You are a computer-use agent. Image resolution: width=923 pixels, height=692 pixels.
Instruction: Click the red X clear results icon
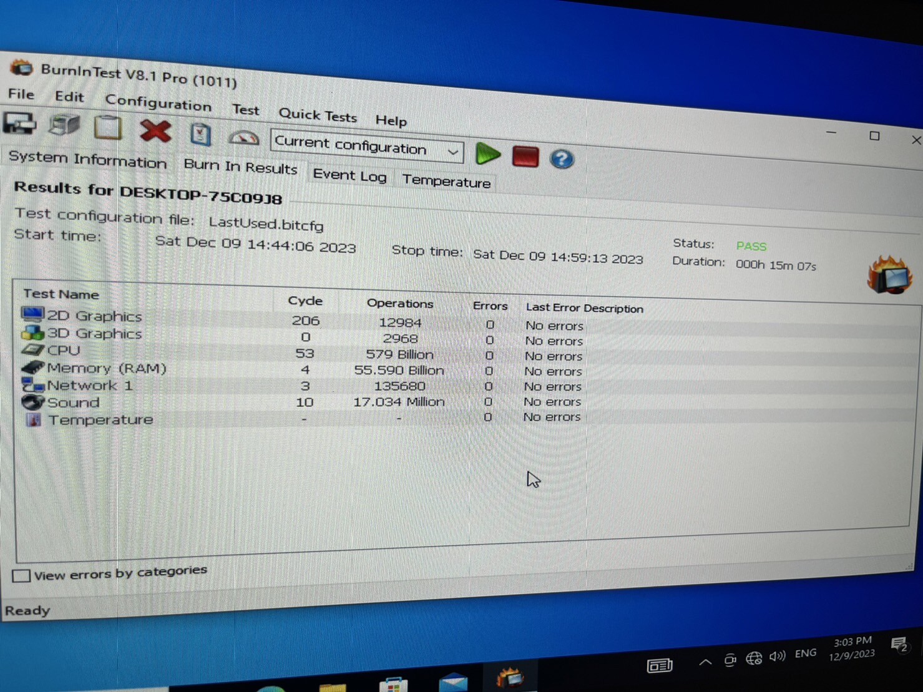click(x=155, y=131)
